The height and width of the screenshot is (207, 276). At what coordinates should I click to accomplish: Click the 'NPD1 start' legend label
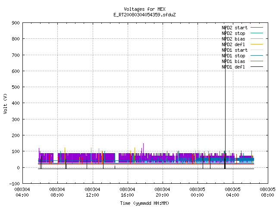[x=235, y=50]
